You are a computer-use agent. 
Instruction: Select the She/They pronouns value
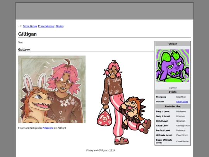click(x=181, y=97)
